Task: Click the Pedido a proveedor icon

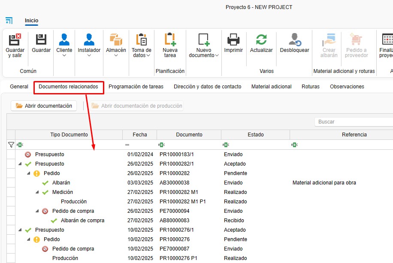Action: (356, 39)
